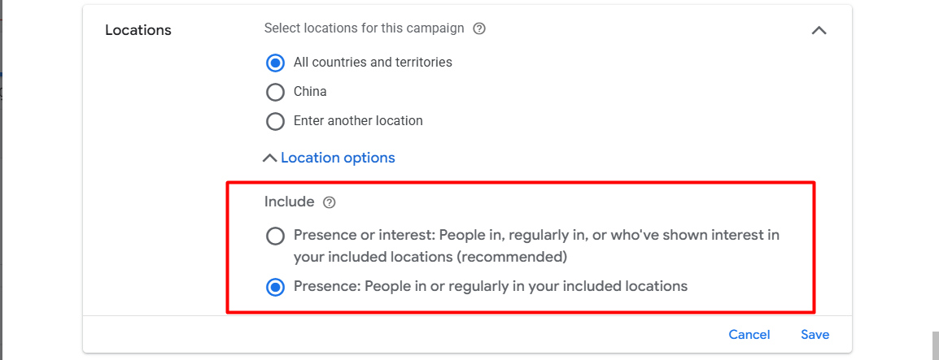Select 'Presence or interest' recommended radio option
Viewport: 939px width, 360px height.
point(276,236)
